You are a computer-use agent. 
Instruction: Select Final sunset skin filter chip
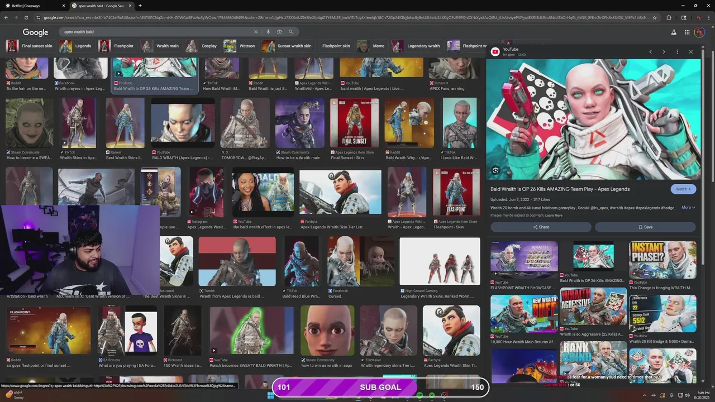(30, 46)
